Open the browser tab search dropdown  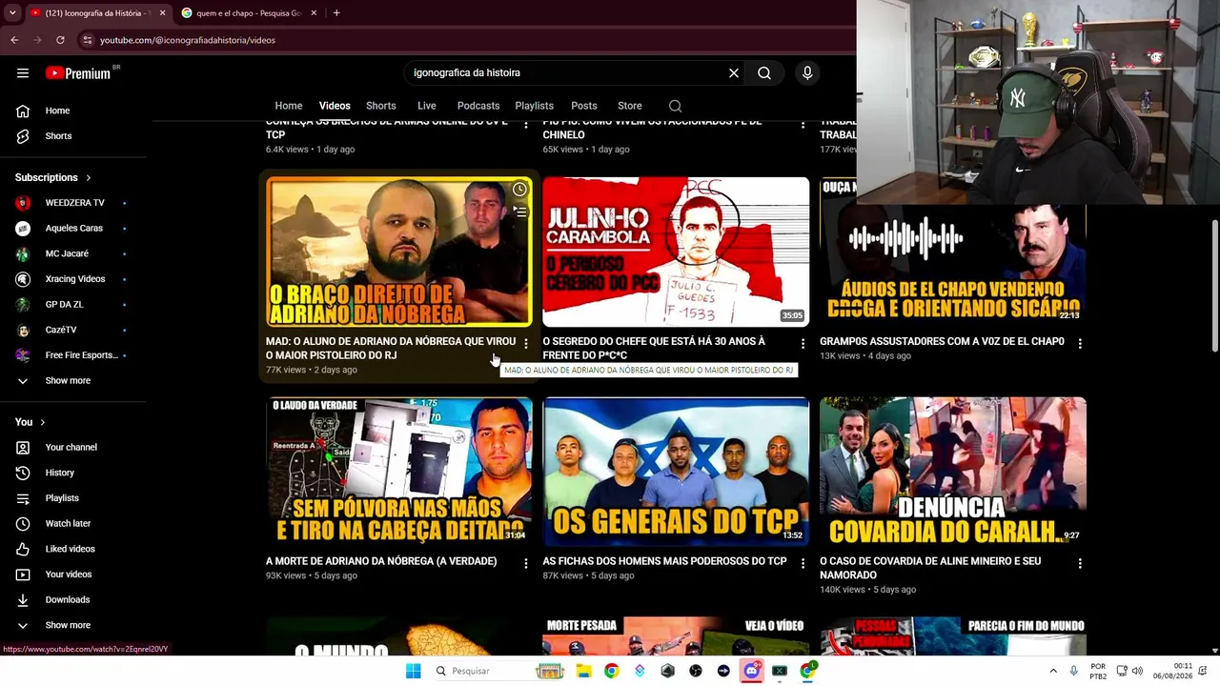pyautogui.click(x=12, y=13)
